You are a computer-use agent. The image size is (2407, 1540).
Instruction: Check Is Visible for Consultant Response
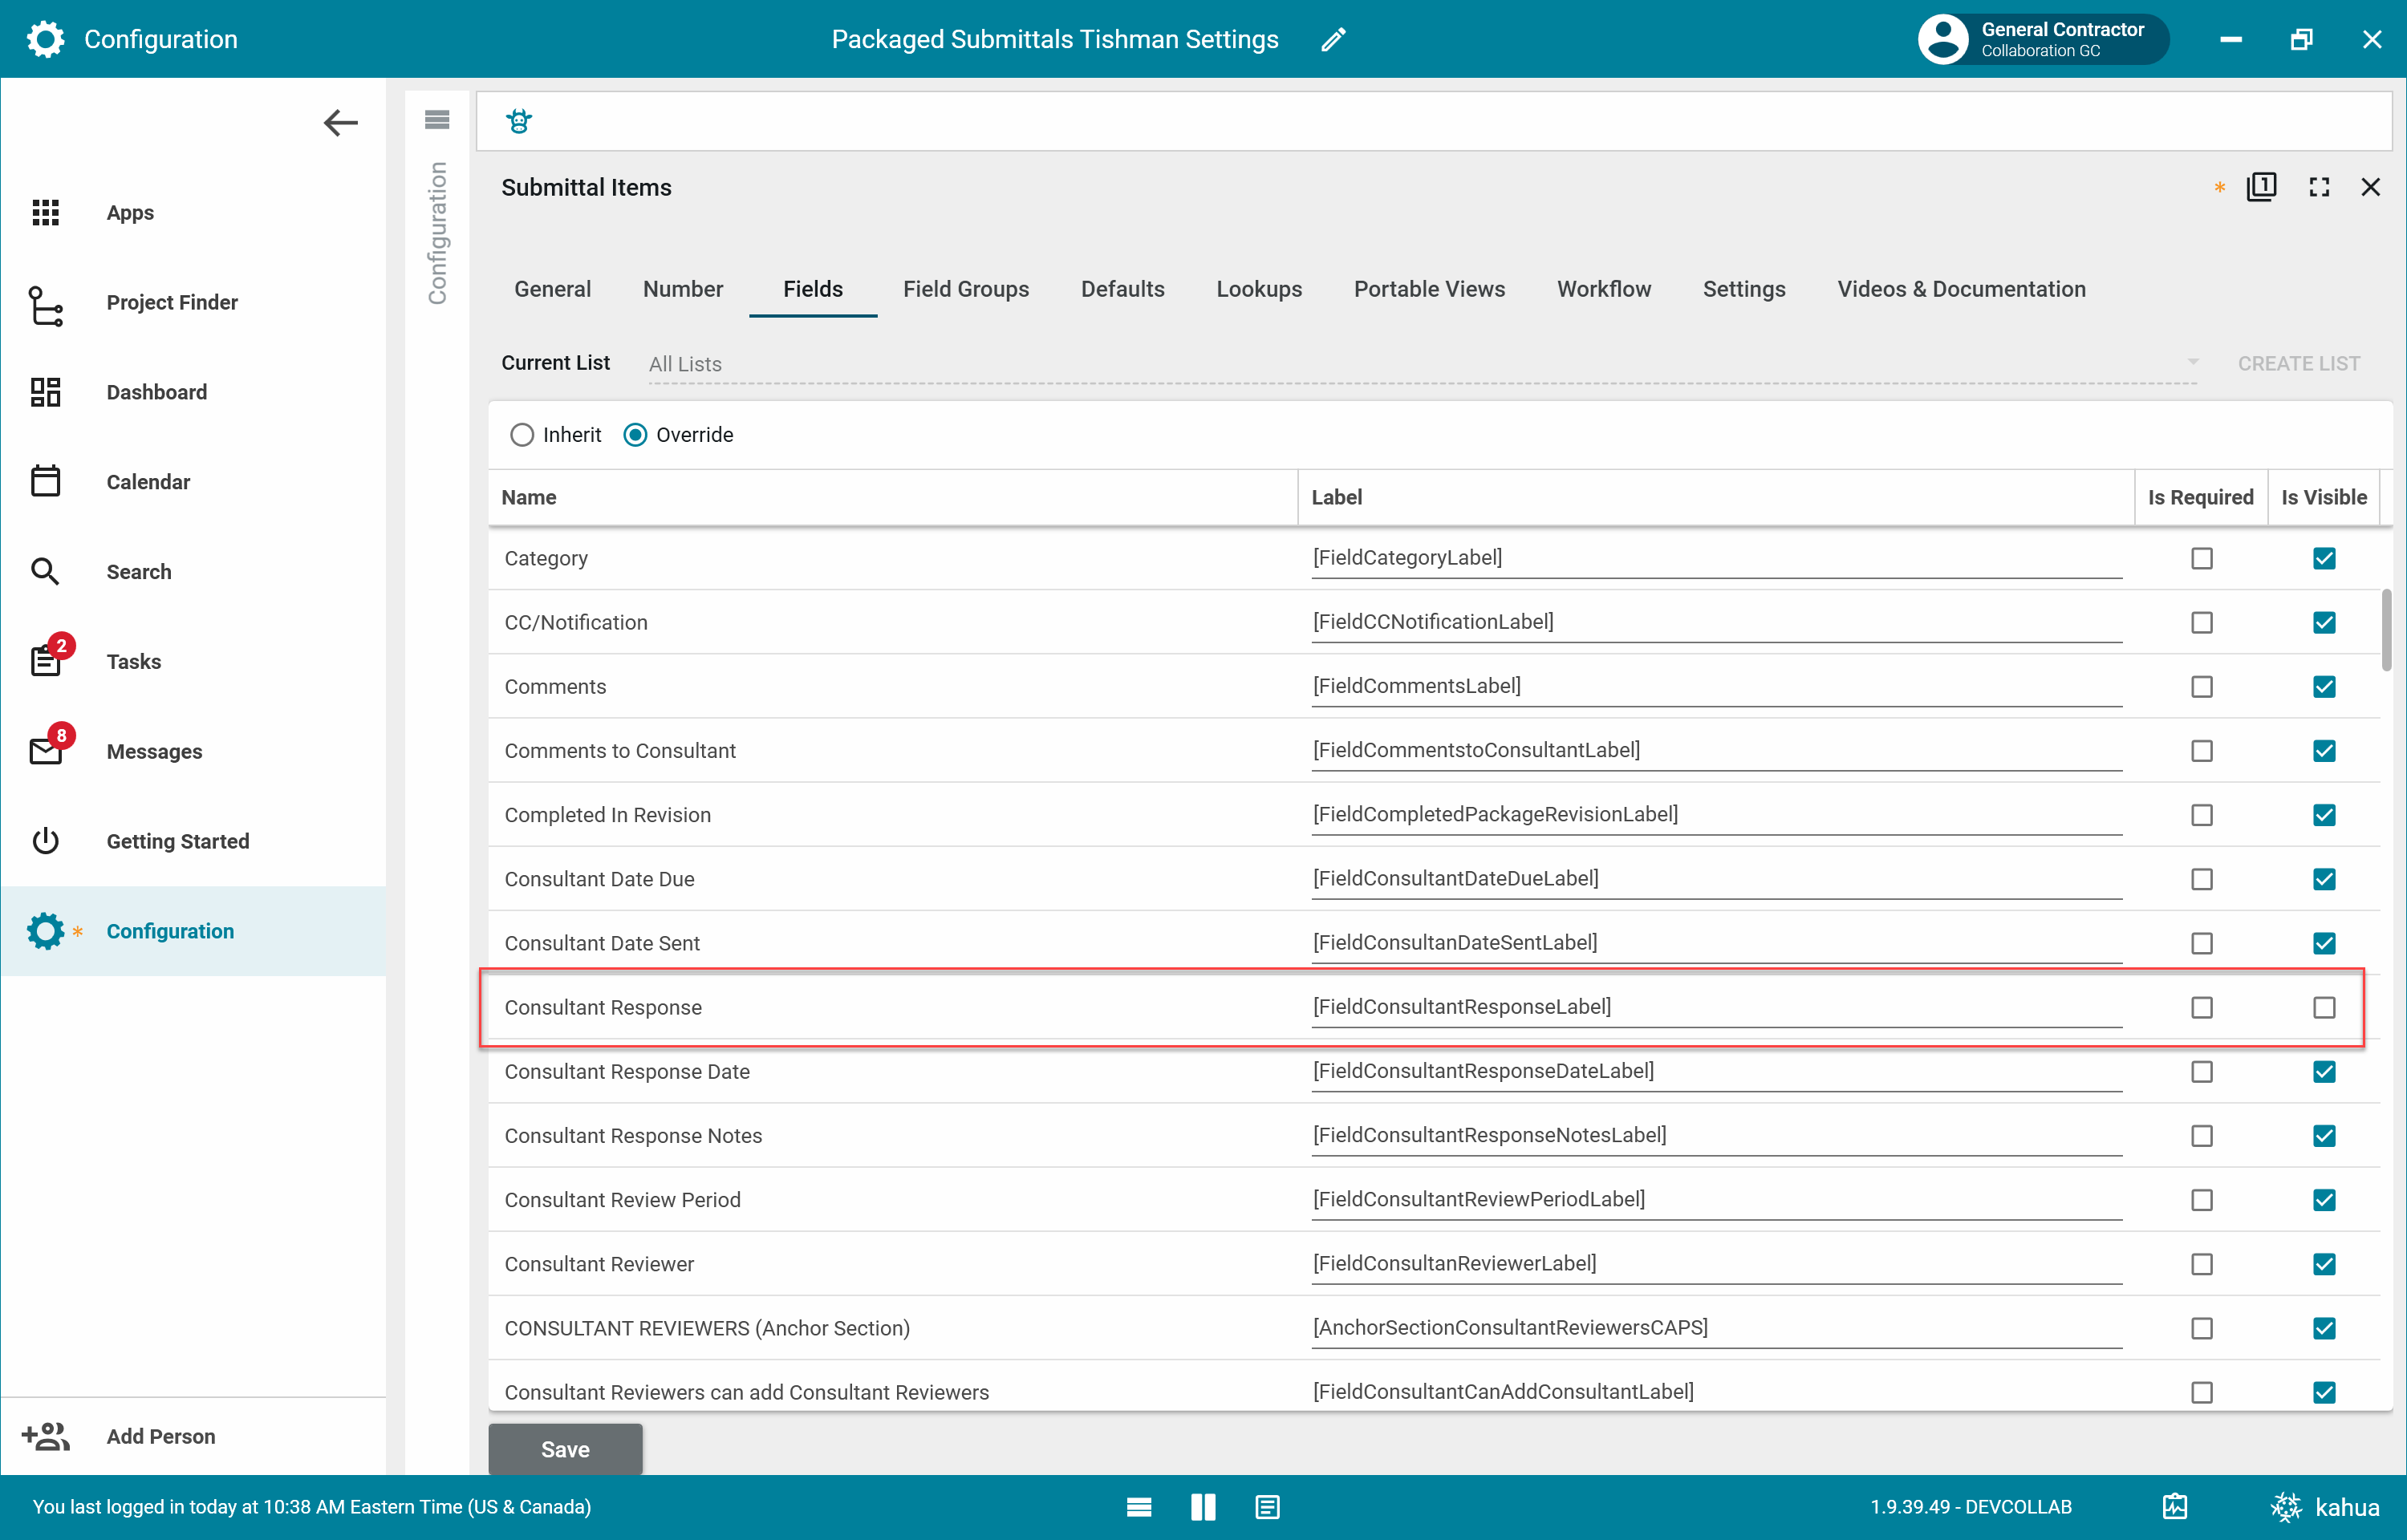pos(2324,1007)
